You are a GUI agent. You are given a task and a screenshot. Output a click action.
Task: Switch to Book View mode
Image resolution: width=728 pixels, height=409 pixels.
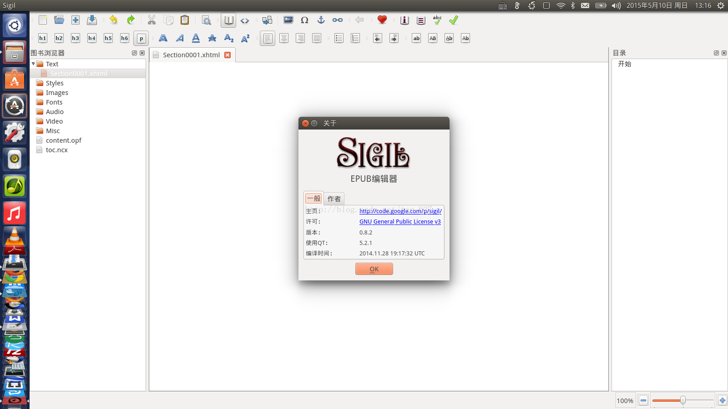pos(228,20)
